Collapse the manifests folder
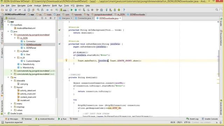 pos(8,25)
